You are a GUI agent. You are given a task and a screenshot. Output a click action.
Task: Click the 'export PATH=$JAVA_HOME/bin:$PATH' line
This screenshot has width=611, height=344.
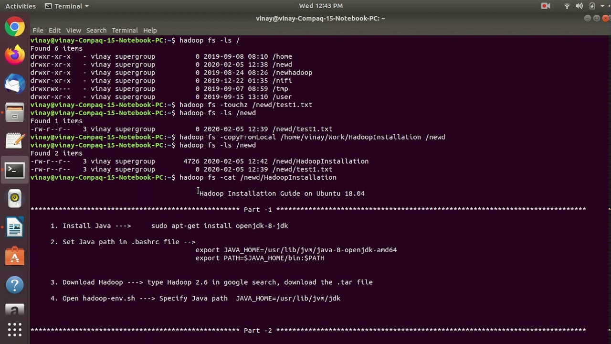tap(260, 258)
